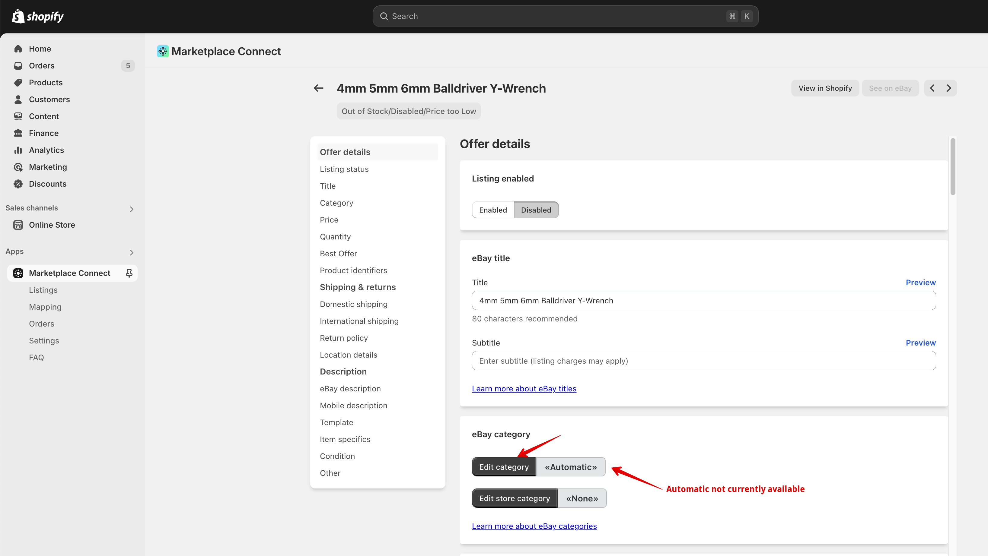Click the Finance bank icon
The image size is (988, 556).
coord(18,133)
